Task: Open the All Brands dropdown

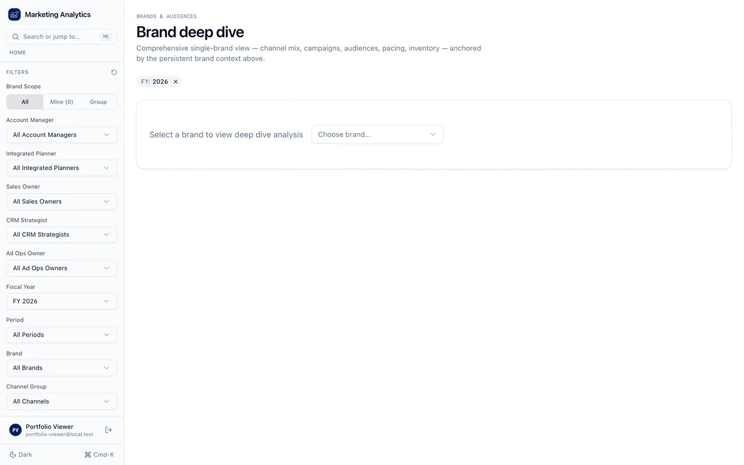Action: [x=62, y=368]
